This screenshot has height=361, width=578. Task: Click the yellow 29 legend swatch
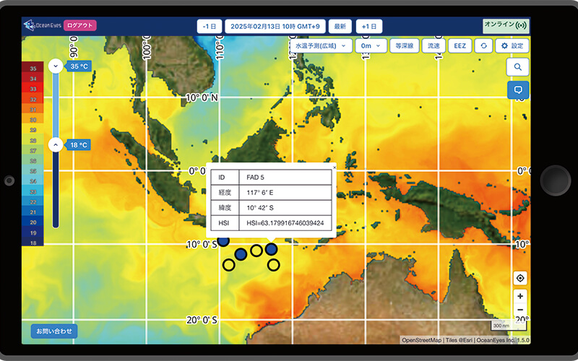coord(33,130)
